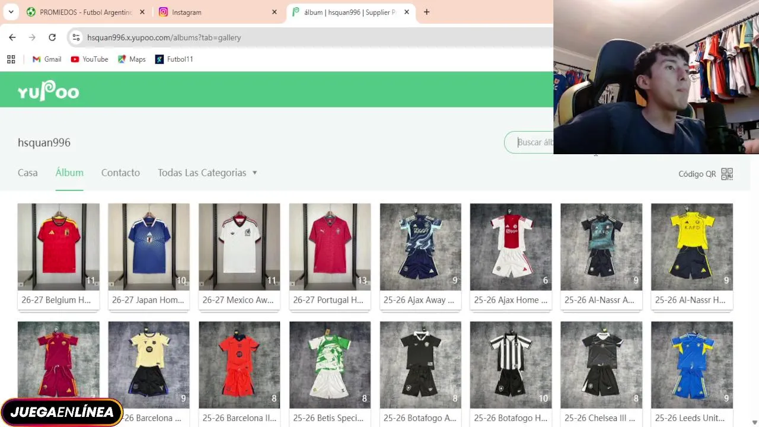Open the Chrome apps grid

pos(11,59)
